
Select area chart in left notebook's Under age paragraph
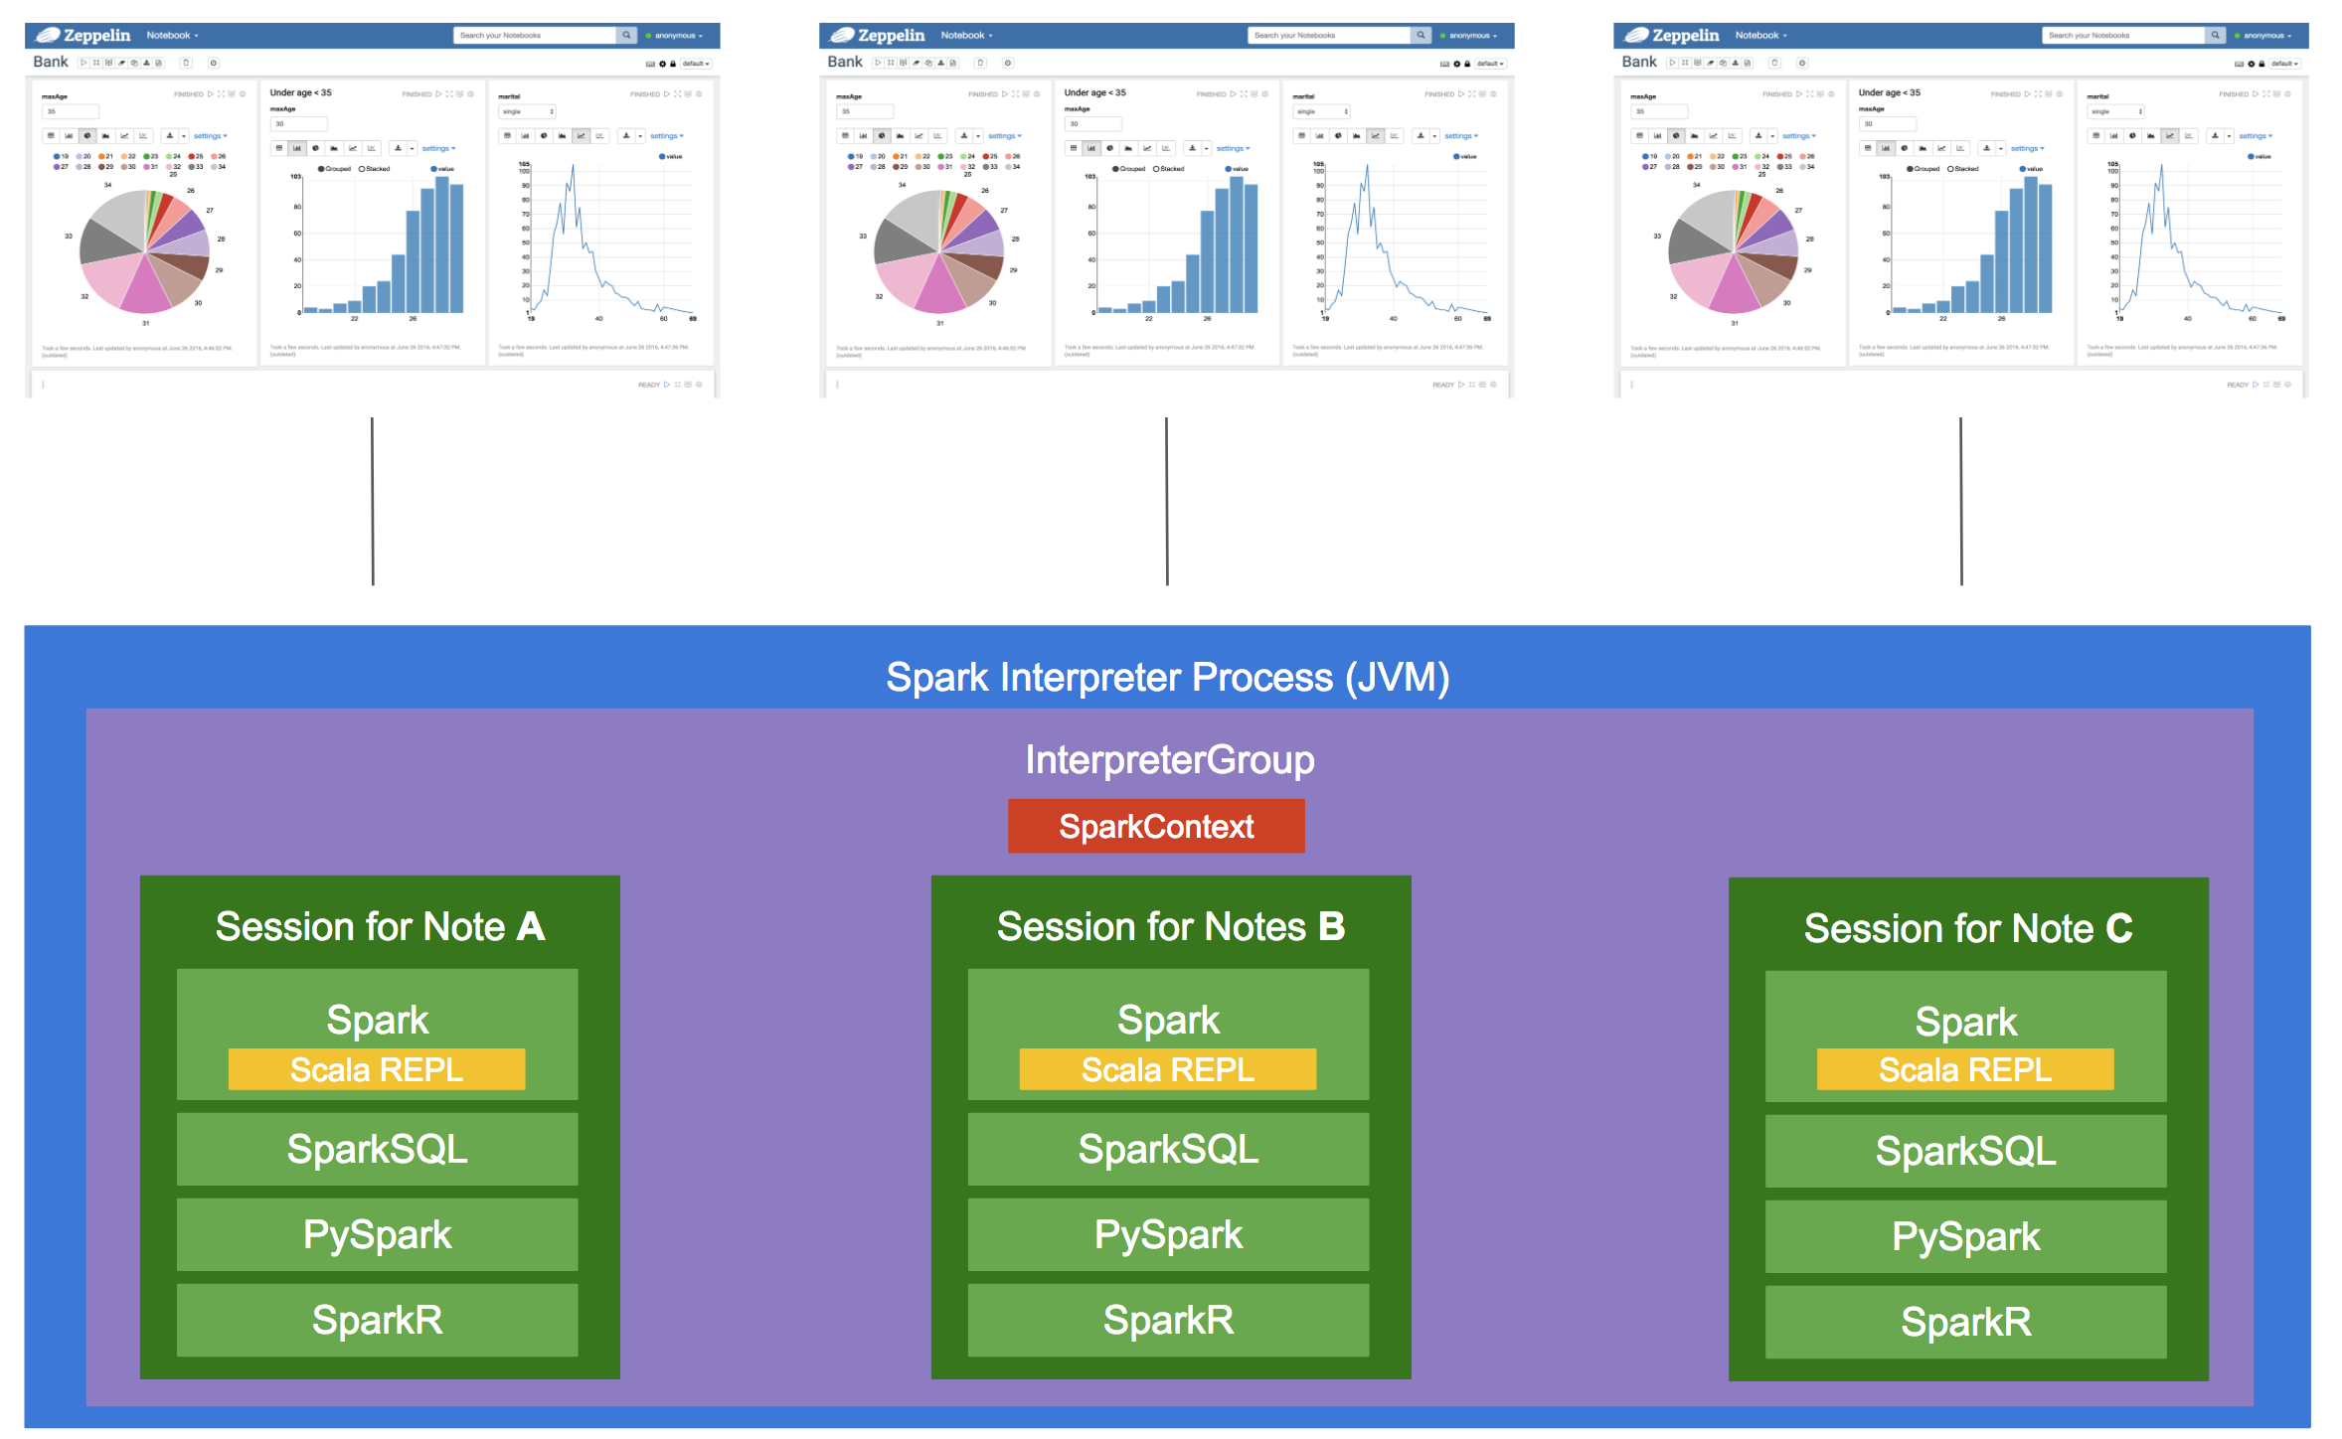point(334,148)
